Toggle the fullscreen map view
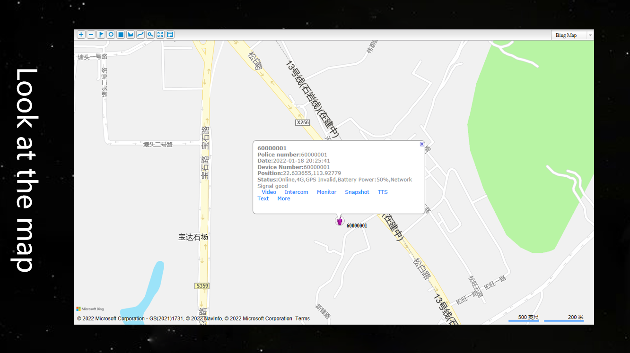 pyautogui.click(x=160, y=34)
